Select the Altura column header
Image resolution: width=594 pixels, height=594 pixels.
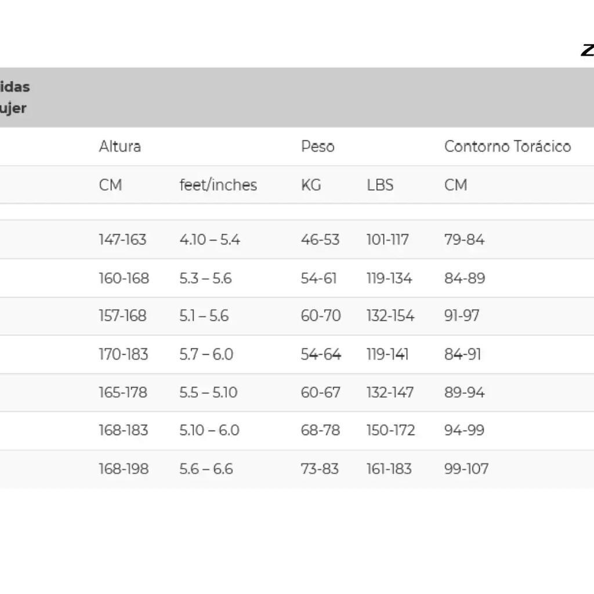[x=119, y=146]
